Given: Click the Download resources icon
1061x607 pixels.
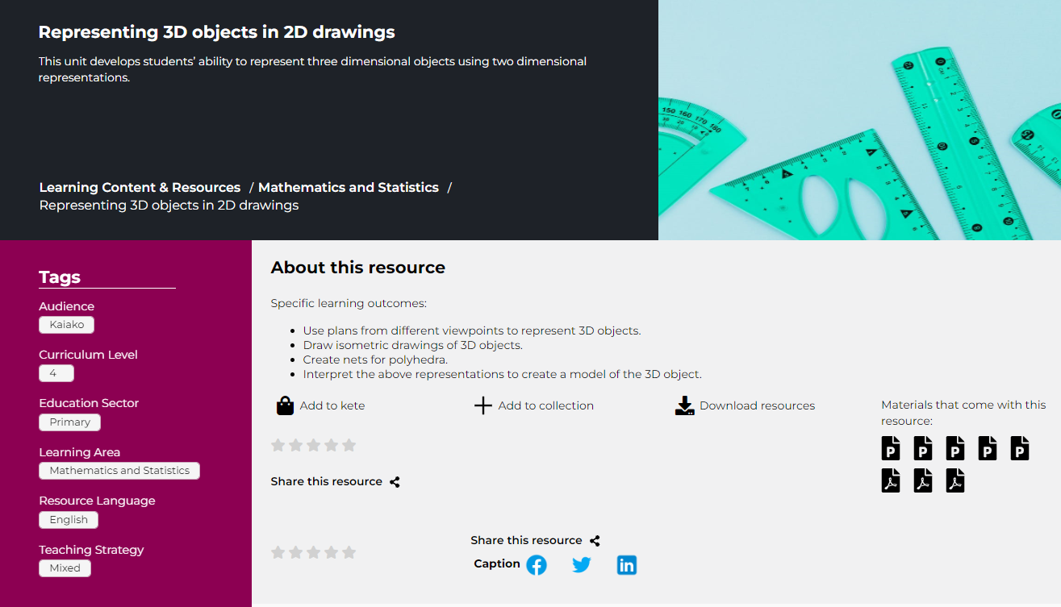Looking at the screenshot, I should pyautogui.click(x=684, y=405).
